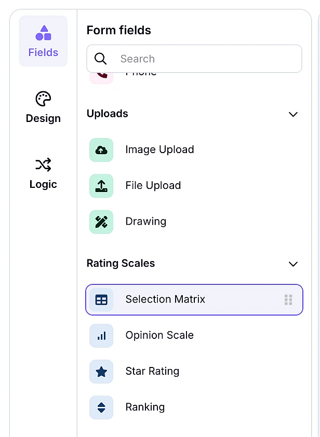Collapse the Uploads section chevron
This screenshot has width=320, height=437.
coord(293,114)
